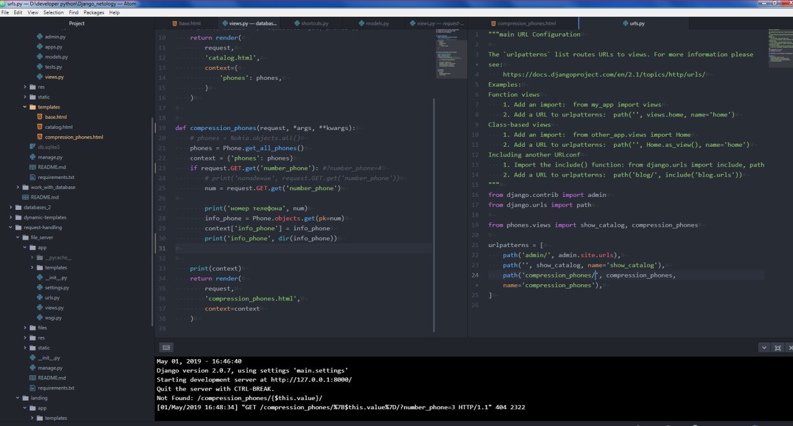The height and width of the screenshot is (426, 793).
Task: Click the HTML icon on compression_phones.html tab
Action: pos(493,24)
